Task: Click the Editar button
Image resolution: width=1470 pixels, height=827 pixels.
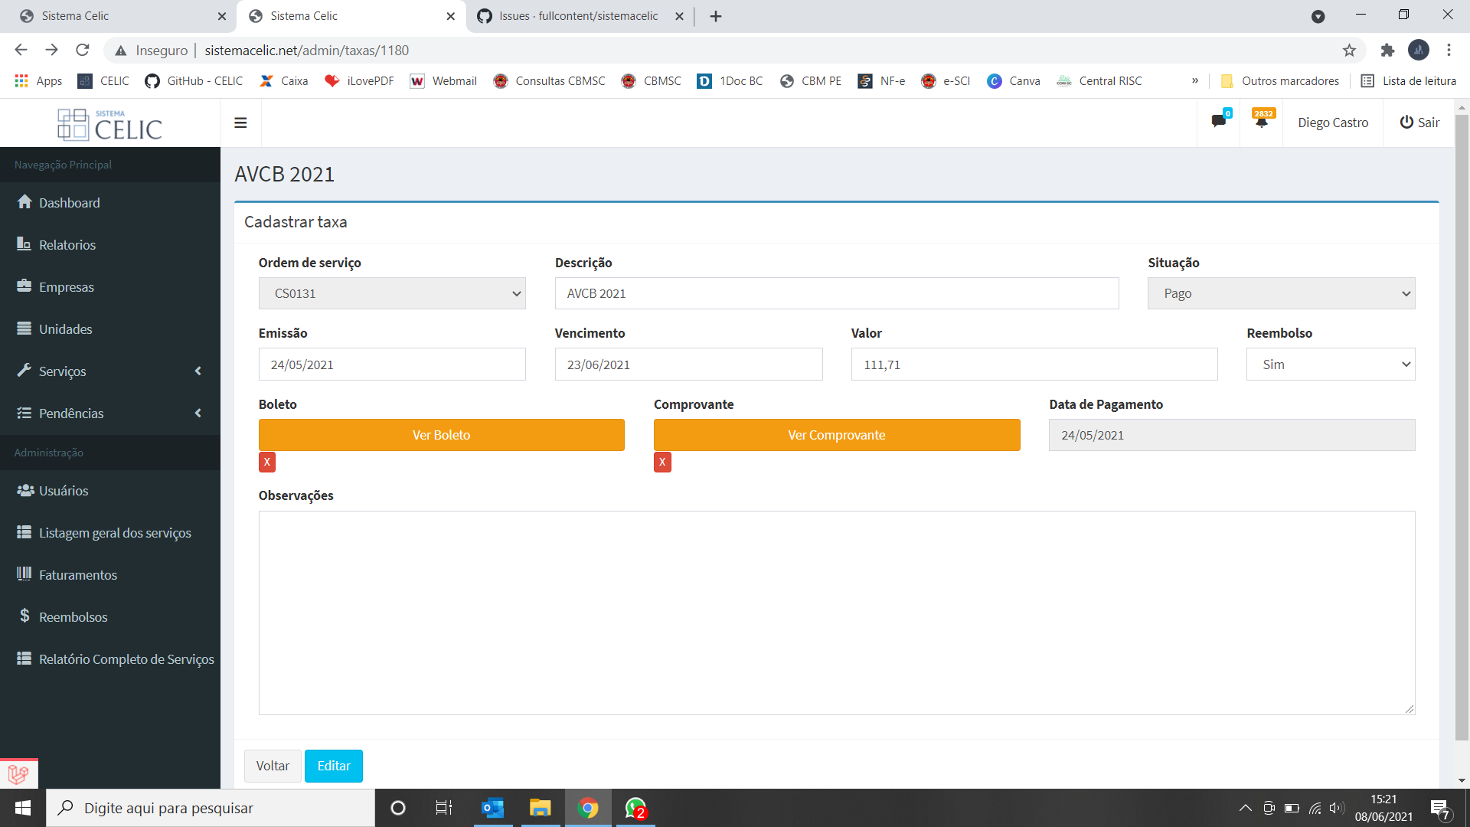Action: click(x=333, y=766)
